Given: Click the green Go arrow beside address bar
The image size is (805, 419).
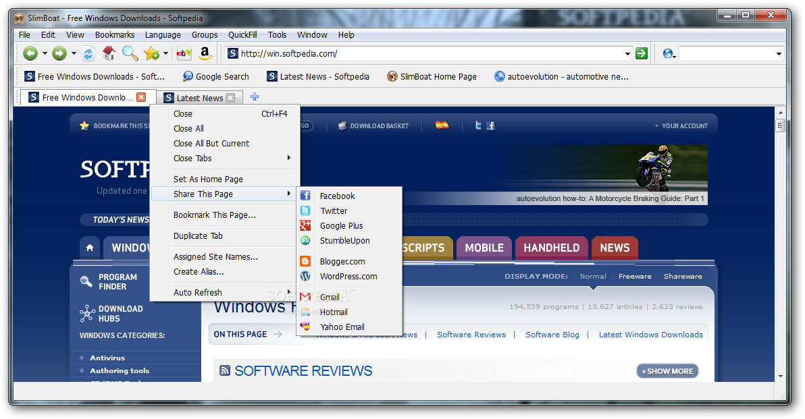Looking at the screenshot, I should coord(641,53).
